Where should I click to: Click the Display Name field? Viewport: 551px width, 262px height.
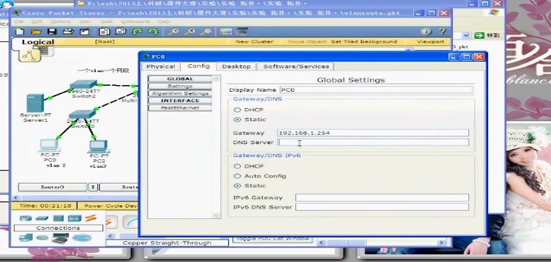coord(377,90)
